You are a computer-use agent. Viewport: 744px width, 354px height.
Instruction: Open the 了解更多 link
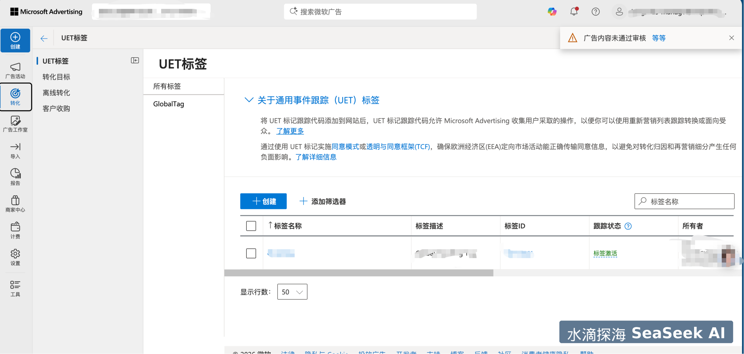coord(290,131)
